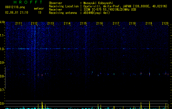Click the 0.9 frequency axis label
This screenshot has height=109, width=172.
pyautogui.click(x=2, y=63)
